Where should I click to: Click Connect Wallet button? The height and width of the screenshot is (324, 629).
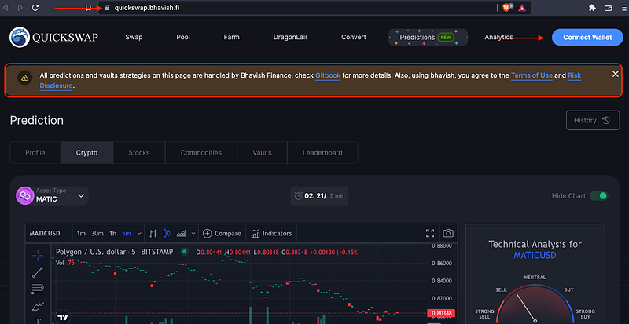pos(587,37)
